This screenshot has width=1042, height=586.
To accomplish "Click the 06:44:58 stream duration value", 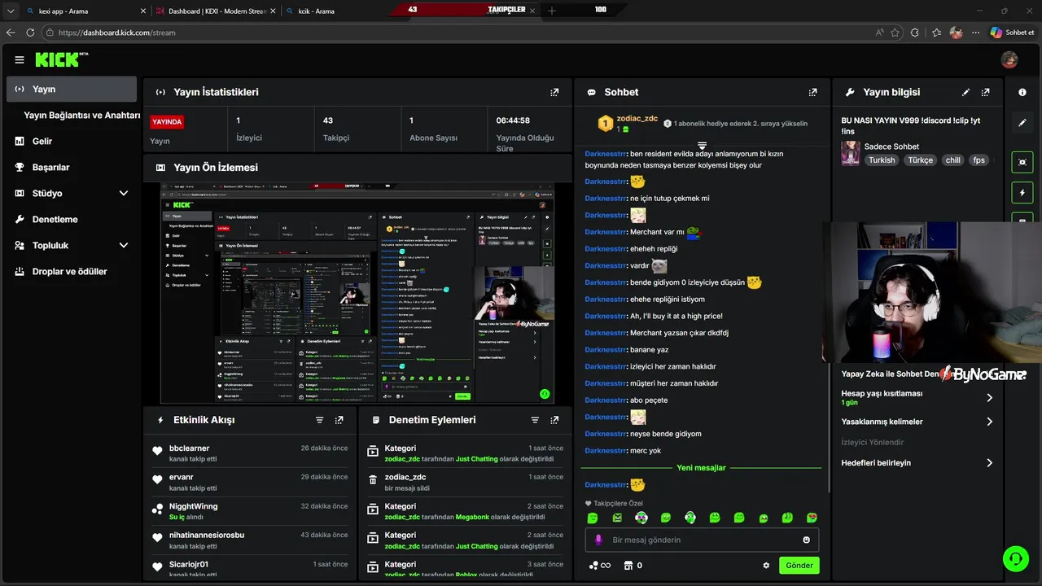I will (x=513, y=120).
